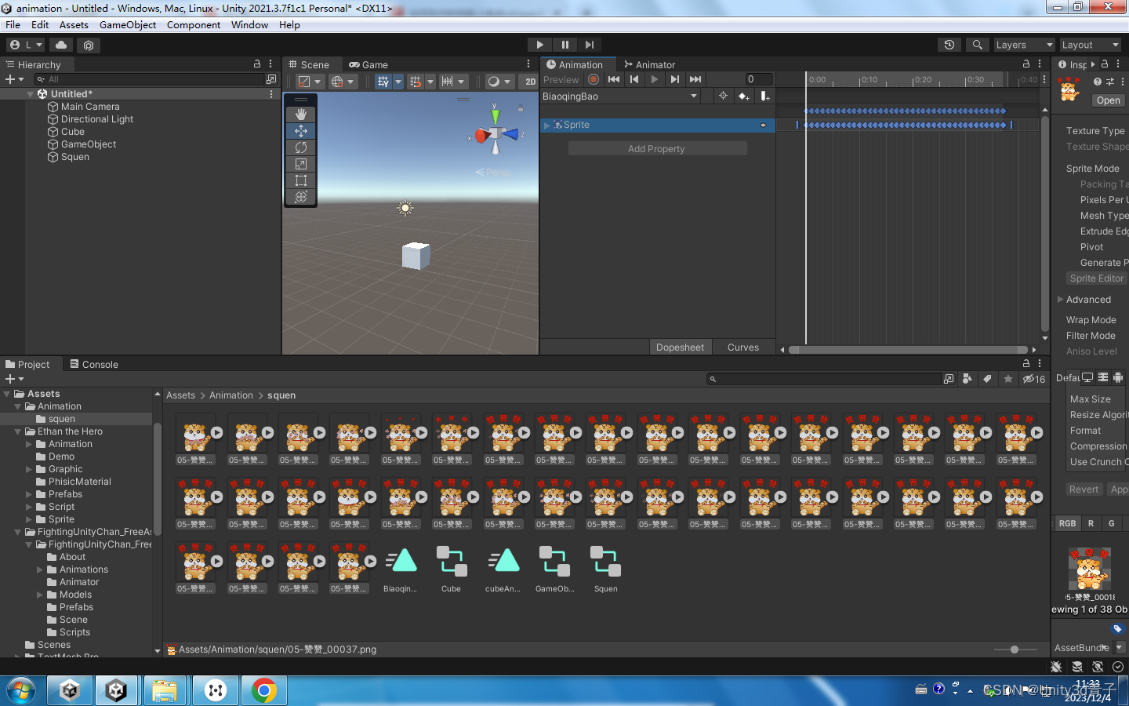Select the Standalone monitor platform tab
The width and height of the screenshot is (1129, 706).
[x=1087, y=377]
